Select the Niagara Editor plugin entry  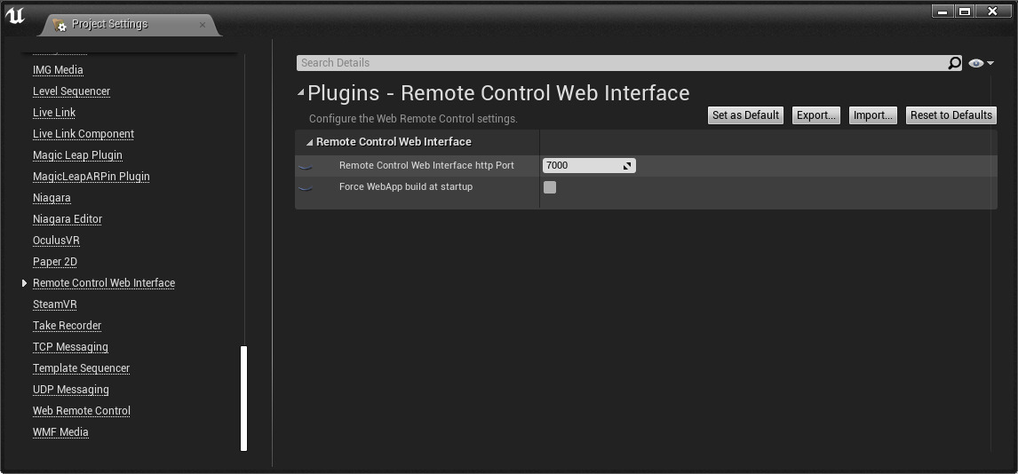(x=68, y=219)
